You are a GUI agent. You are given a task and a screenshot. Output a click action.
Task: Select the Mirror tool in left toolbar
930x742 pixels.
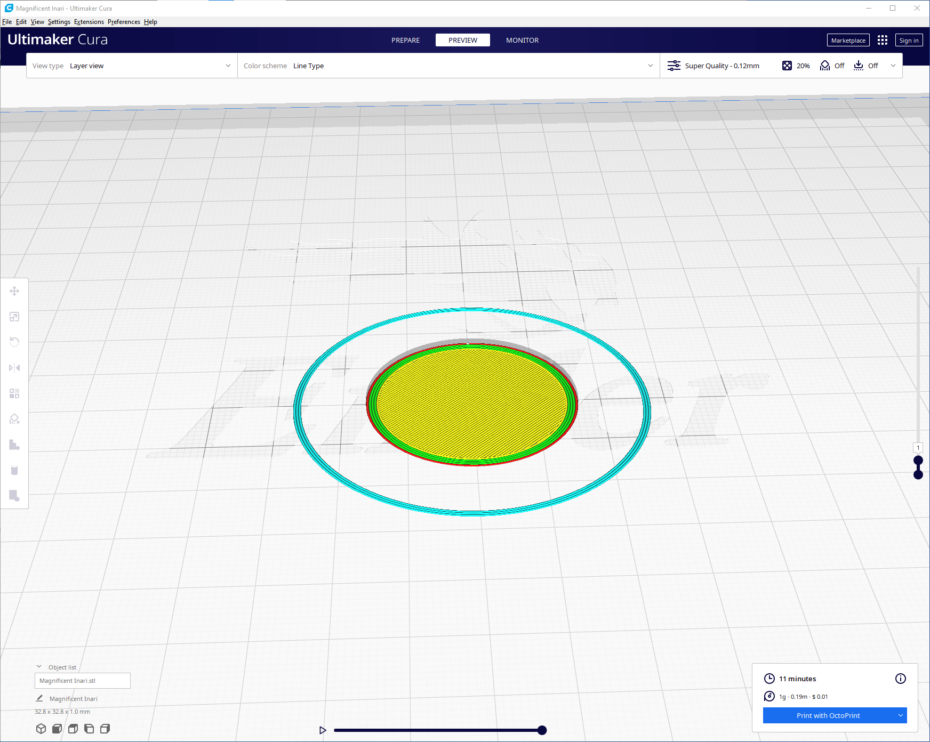coord(14,368)
